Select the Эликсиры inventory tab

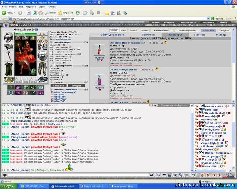click(175, 35)
